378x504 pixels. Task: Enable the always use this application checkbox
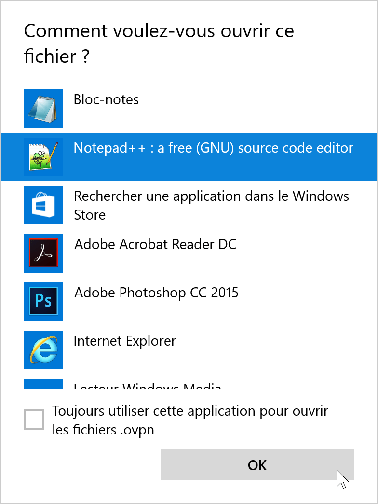coord(34,420)
